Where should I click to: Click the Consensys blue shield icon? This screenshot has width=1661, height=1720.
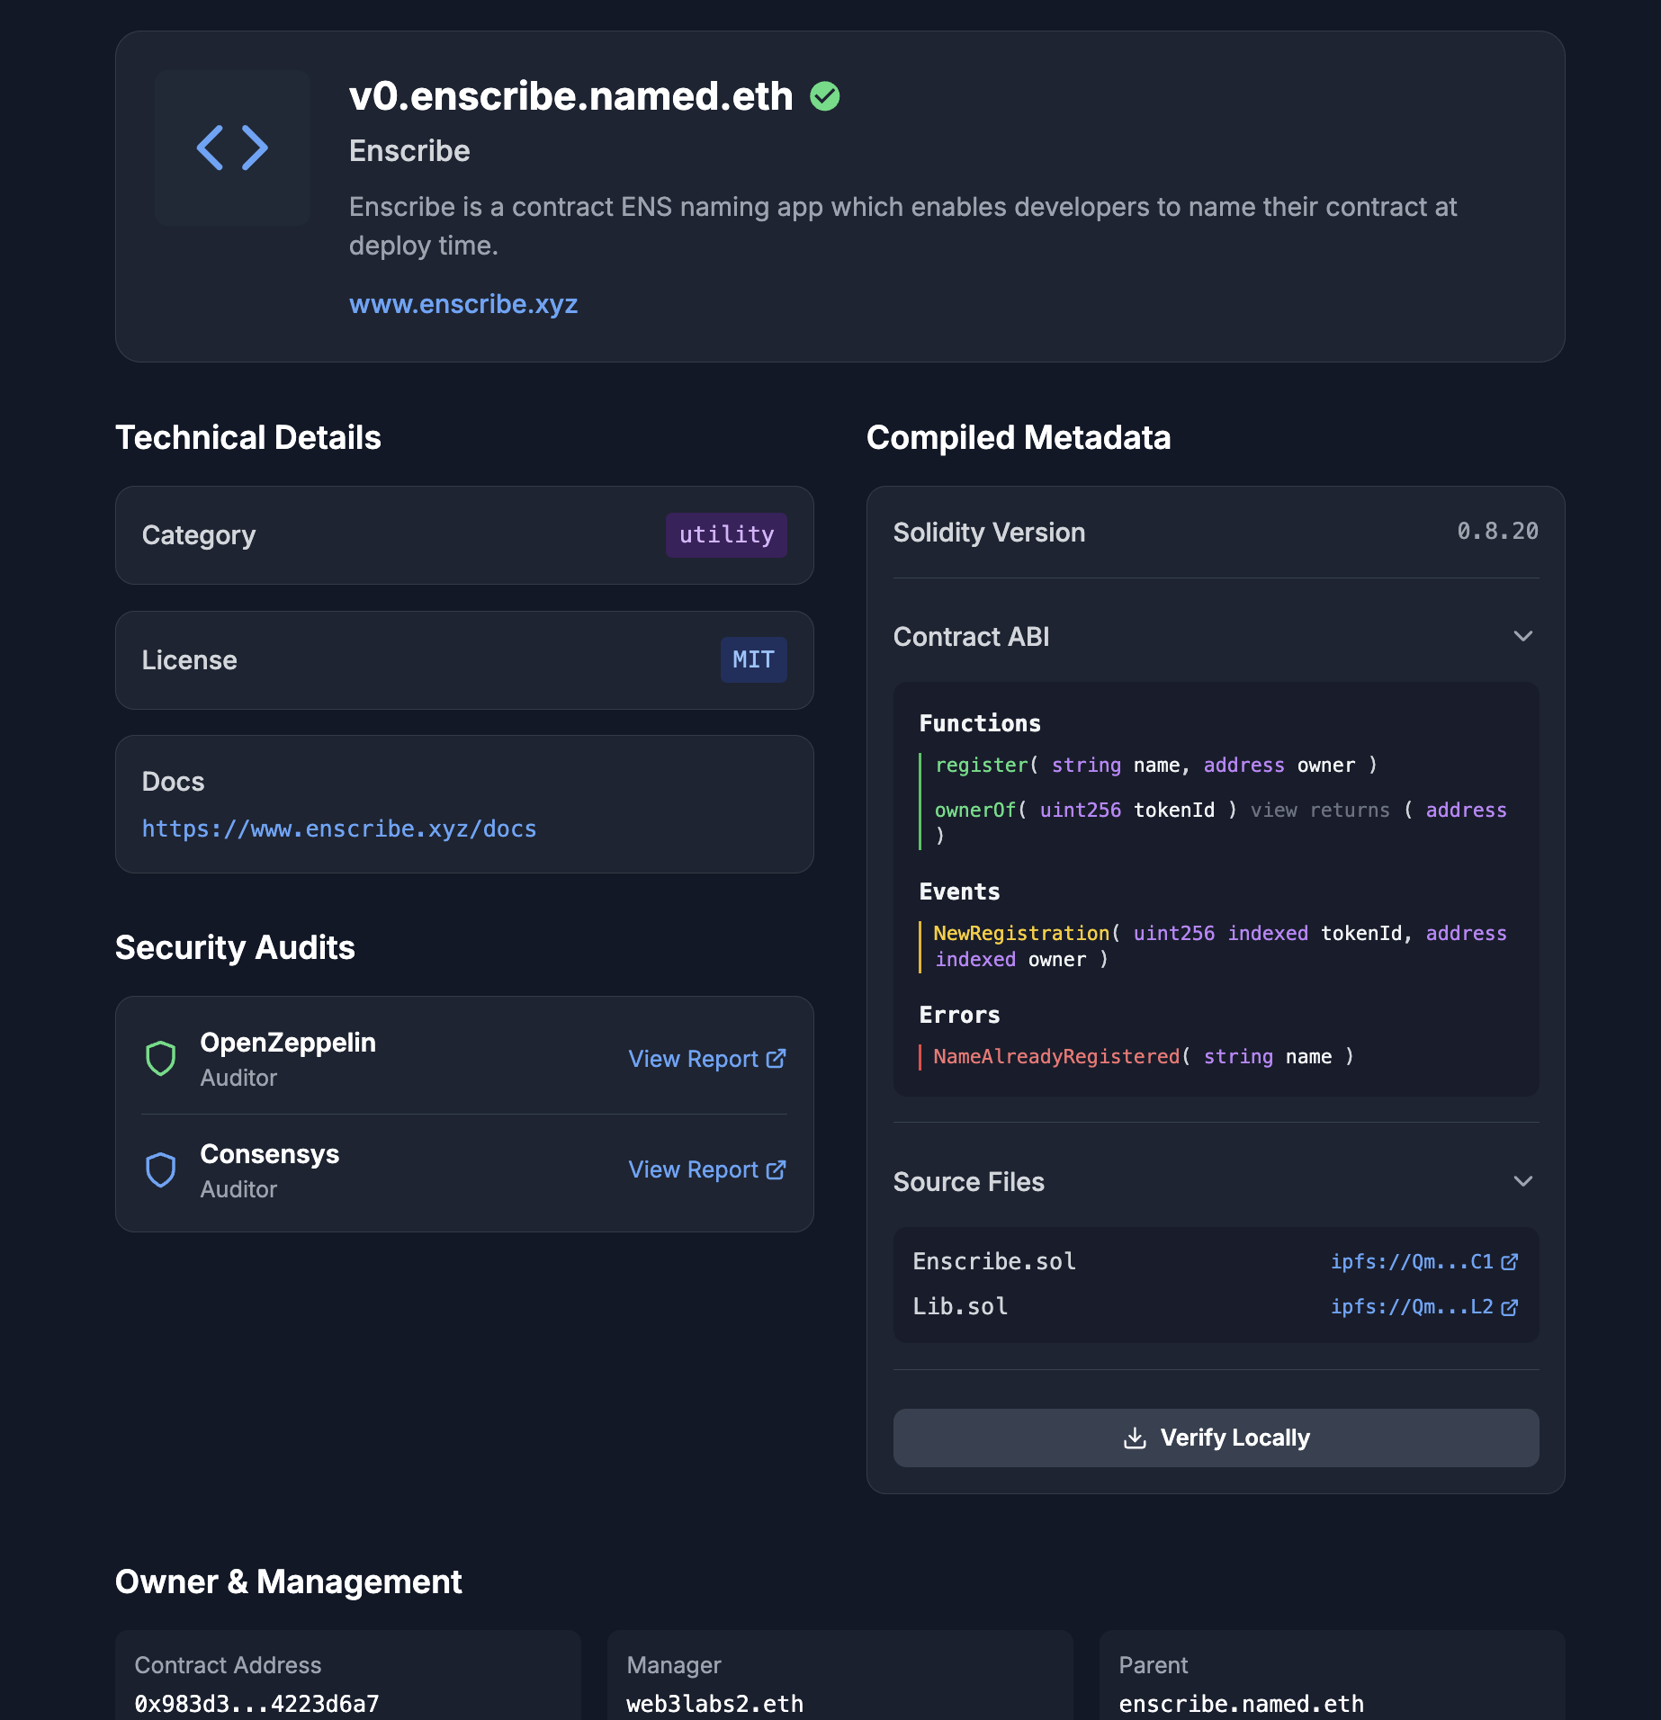pos(161,1169)
